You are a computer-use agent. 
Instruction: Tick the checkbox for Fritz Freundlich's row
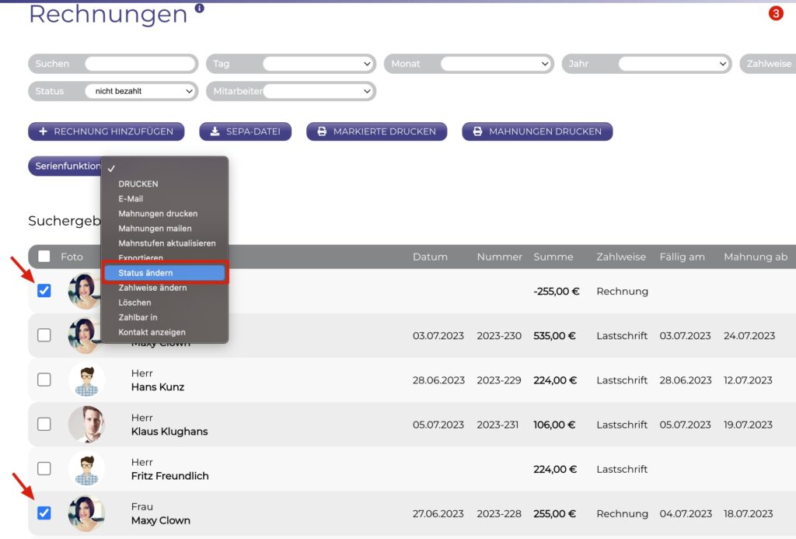tap(44, 468)
